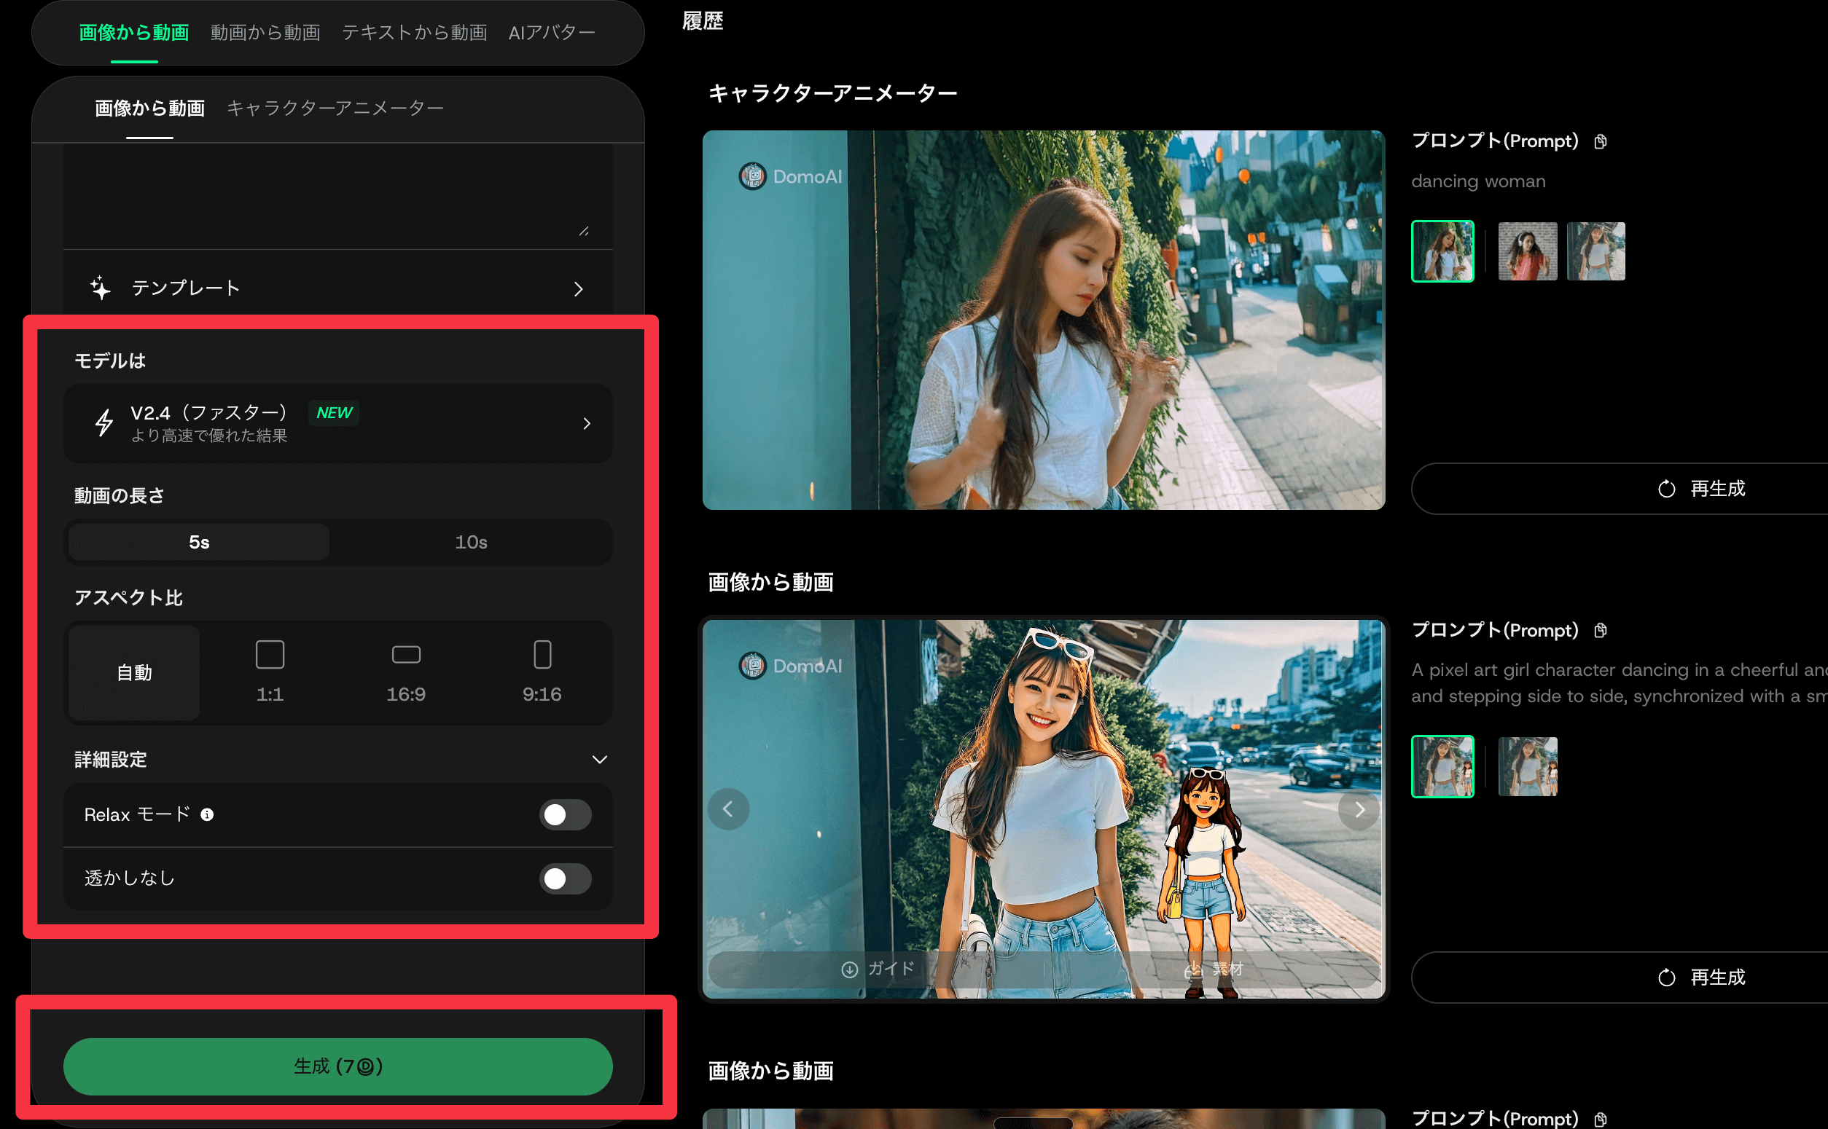Turn on 透かしなし watermark toggle
The height and width of the screenshot is (1129, 1828).
(x=565, y=879)
